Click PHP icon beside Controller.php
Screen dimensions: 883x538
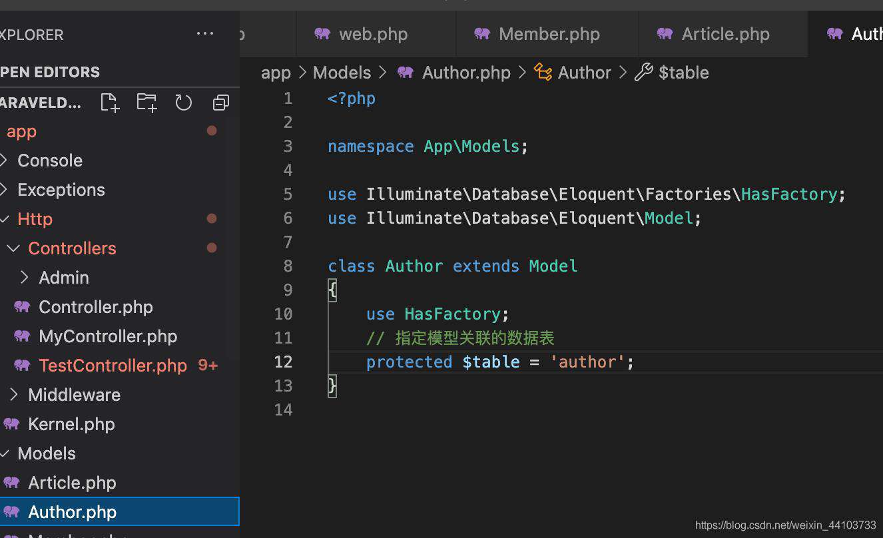tap(22, 307)
